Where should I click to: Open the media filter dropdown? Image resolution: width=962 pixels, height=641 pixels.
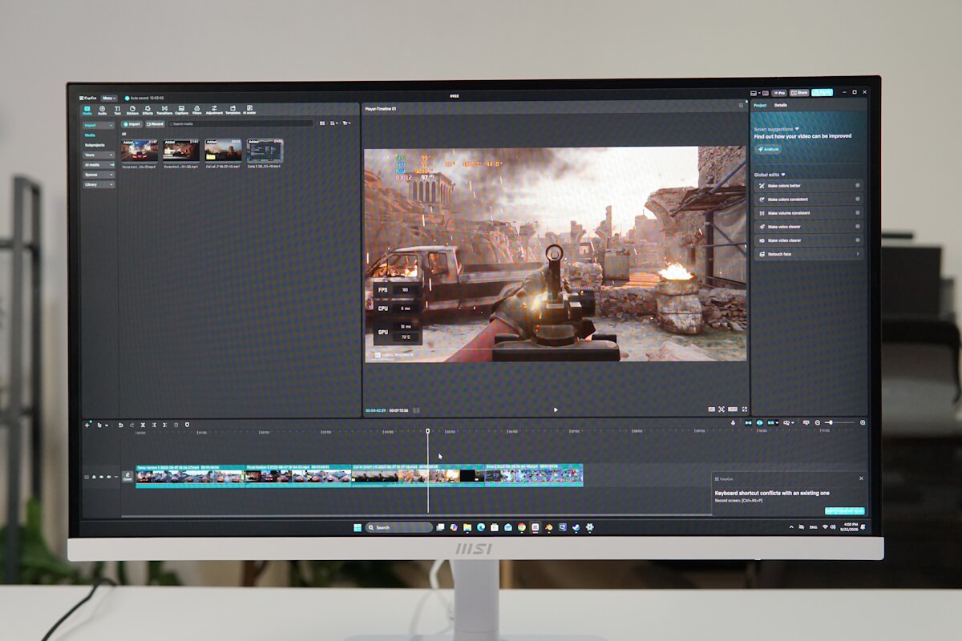click(x=346, y=123)
